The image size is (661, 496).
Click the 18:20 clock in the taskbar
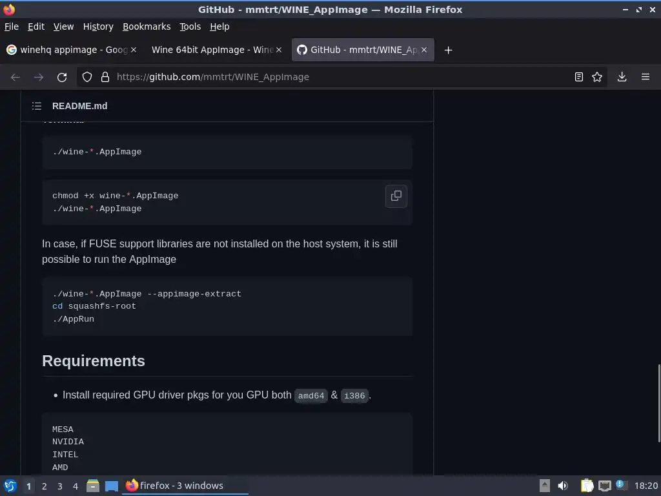click(x=646, y=486)
